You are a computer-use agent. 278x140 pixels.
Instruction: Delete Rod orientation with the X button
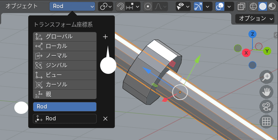coord(105,119)
